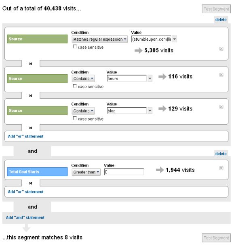Open the 'Greater than' condition dropdown
The image size is (232, 248).
point(86,172)
